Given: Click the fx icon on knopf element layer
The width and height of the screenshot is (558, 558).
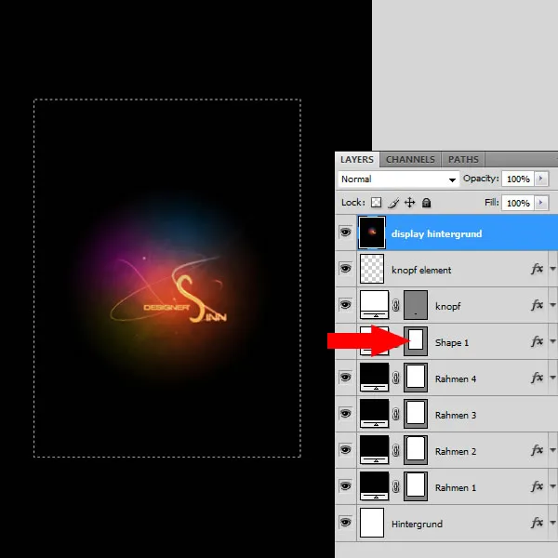Looking at the screenshot, I should pos(537,270).
